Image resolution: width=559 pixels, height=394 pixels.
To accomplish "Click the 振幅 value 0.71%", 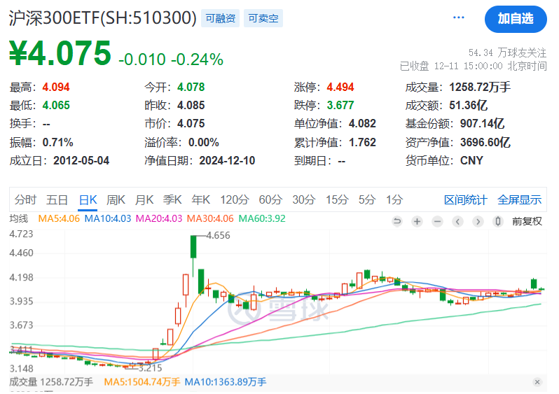I will (x=57, y=143).
